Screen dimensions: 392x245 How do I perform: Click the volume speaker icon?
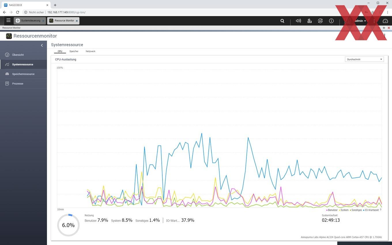[x=298, y=21]
